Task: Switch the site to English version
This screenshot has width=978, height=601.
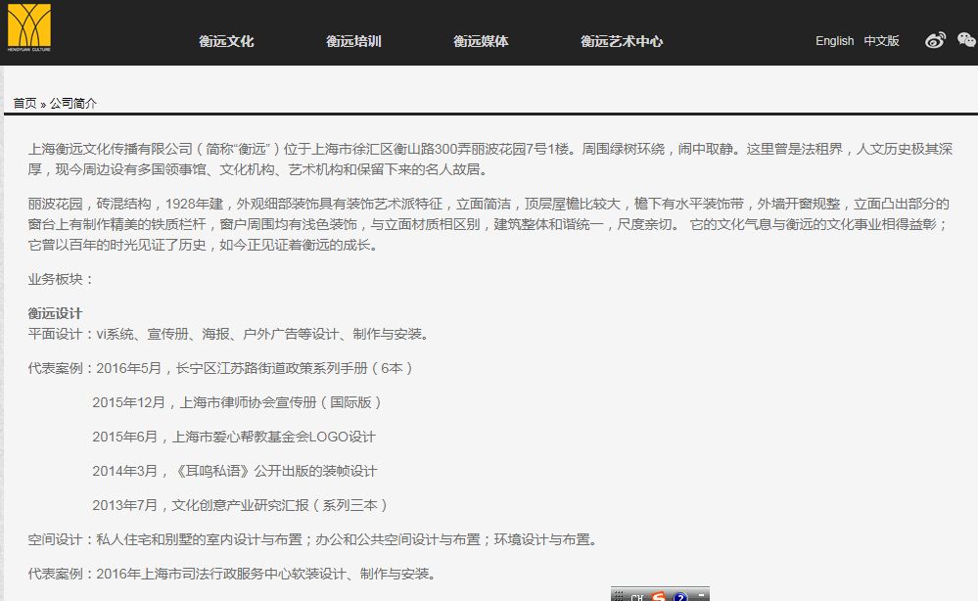Action: click(833, 41)
